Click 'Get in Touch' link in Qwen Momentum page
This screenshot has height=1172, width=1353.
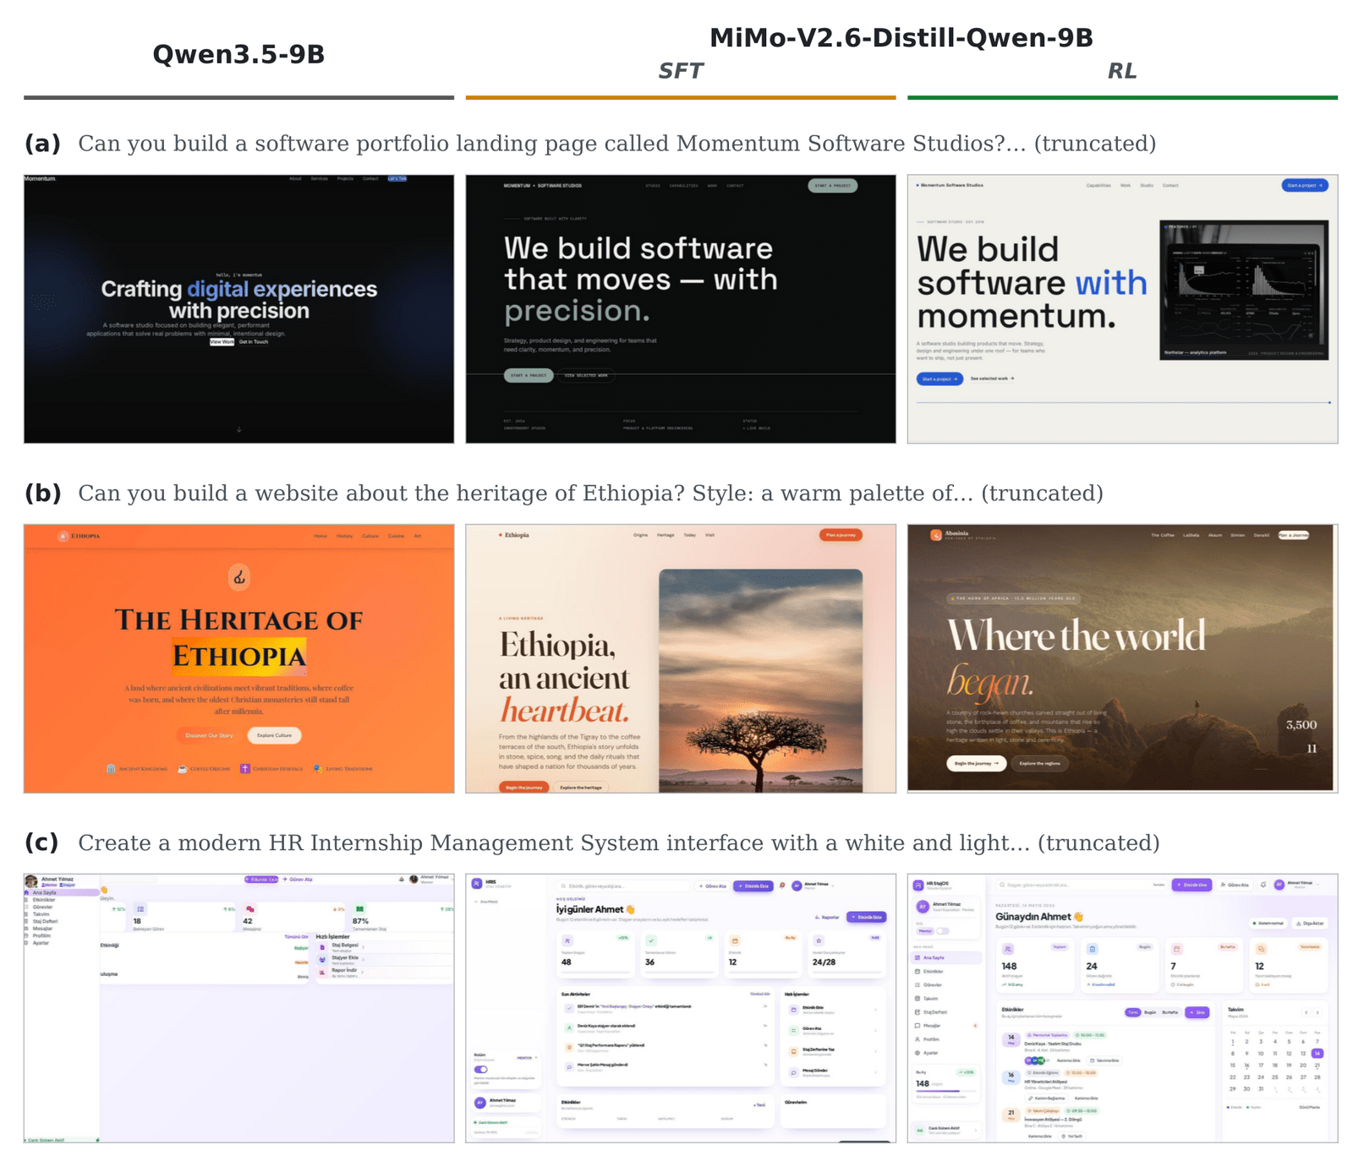[254, 342]
